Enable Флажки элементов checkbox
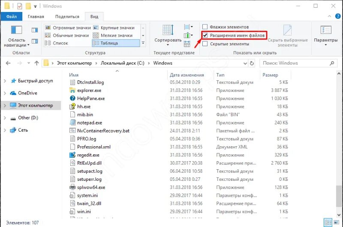Image resolution: width=343 pixels, height=227 pixels. click(x=205, y=27)
